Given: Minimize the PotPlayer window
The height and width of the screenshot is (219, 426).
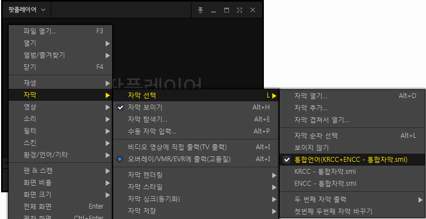Looking at the screenshot, I should pyautogui.click(x=213, y=10).
